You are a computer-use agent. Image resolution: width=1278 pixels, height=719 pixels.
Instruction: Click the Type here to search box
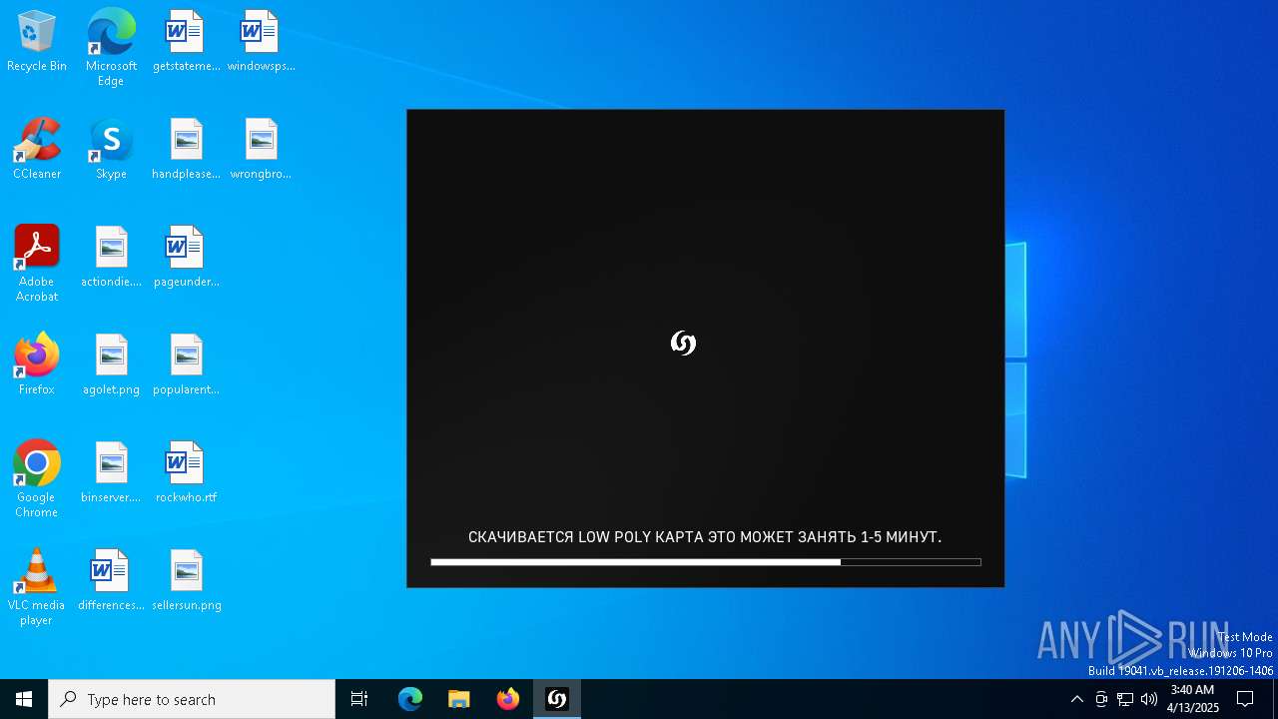pos(192,699)
